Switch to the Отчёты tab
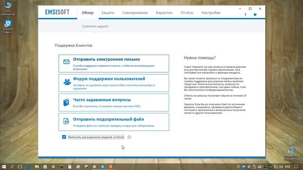This screenshot has height=170, width=303. pyautogui.click(x=187, y=13)
